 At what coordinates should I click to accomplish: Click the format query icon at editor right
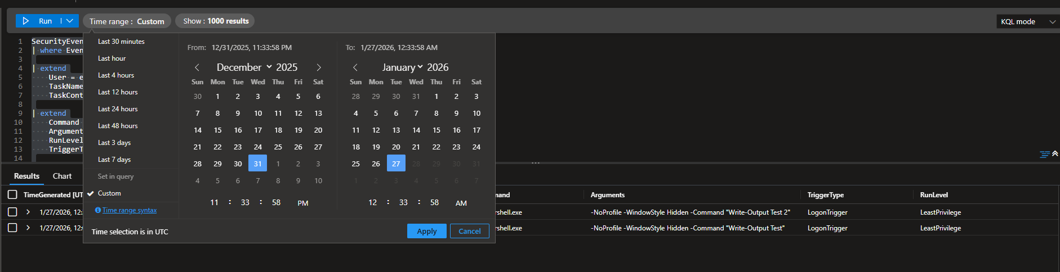point(1044,154)
